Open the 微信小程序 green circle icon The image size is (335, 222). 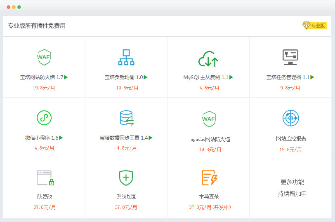[x=44, y=118]
